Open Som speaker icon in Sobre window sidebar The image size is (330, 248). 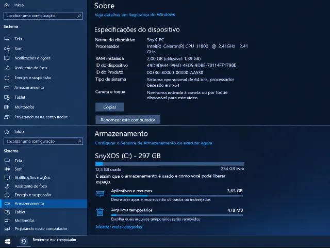click(7, 49)
